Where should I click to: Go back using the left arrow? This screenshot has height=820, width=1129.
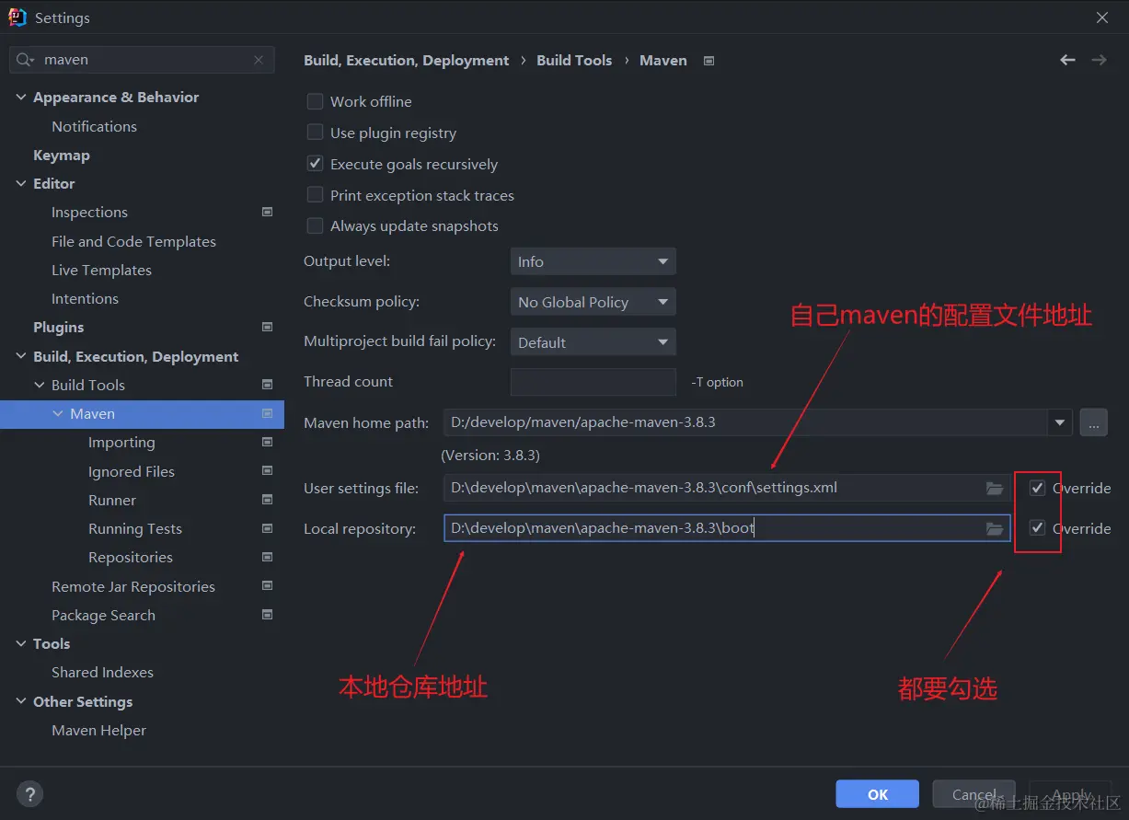(x=1067, y=60)
